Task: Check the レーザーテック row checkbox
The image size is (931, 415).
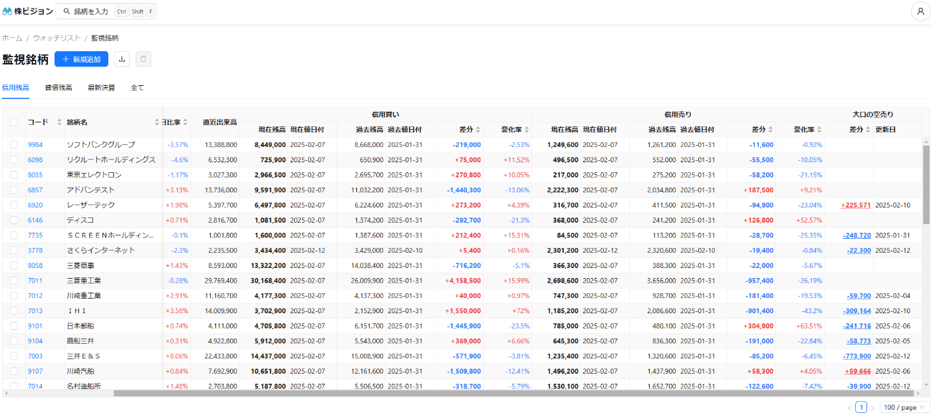Action: coord(14,205)
